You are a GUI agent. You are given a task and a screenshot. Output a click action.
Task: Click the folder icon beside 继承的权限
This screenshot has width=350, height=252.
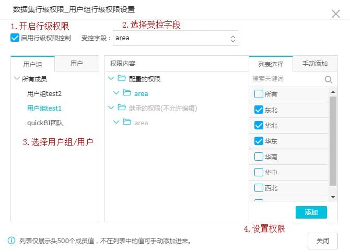pos(122,108)
